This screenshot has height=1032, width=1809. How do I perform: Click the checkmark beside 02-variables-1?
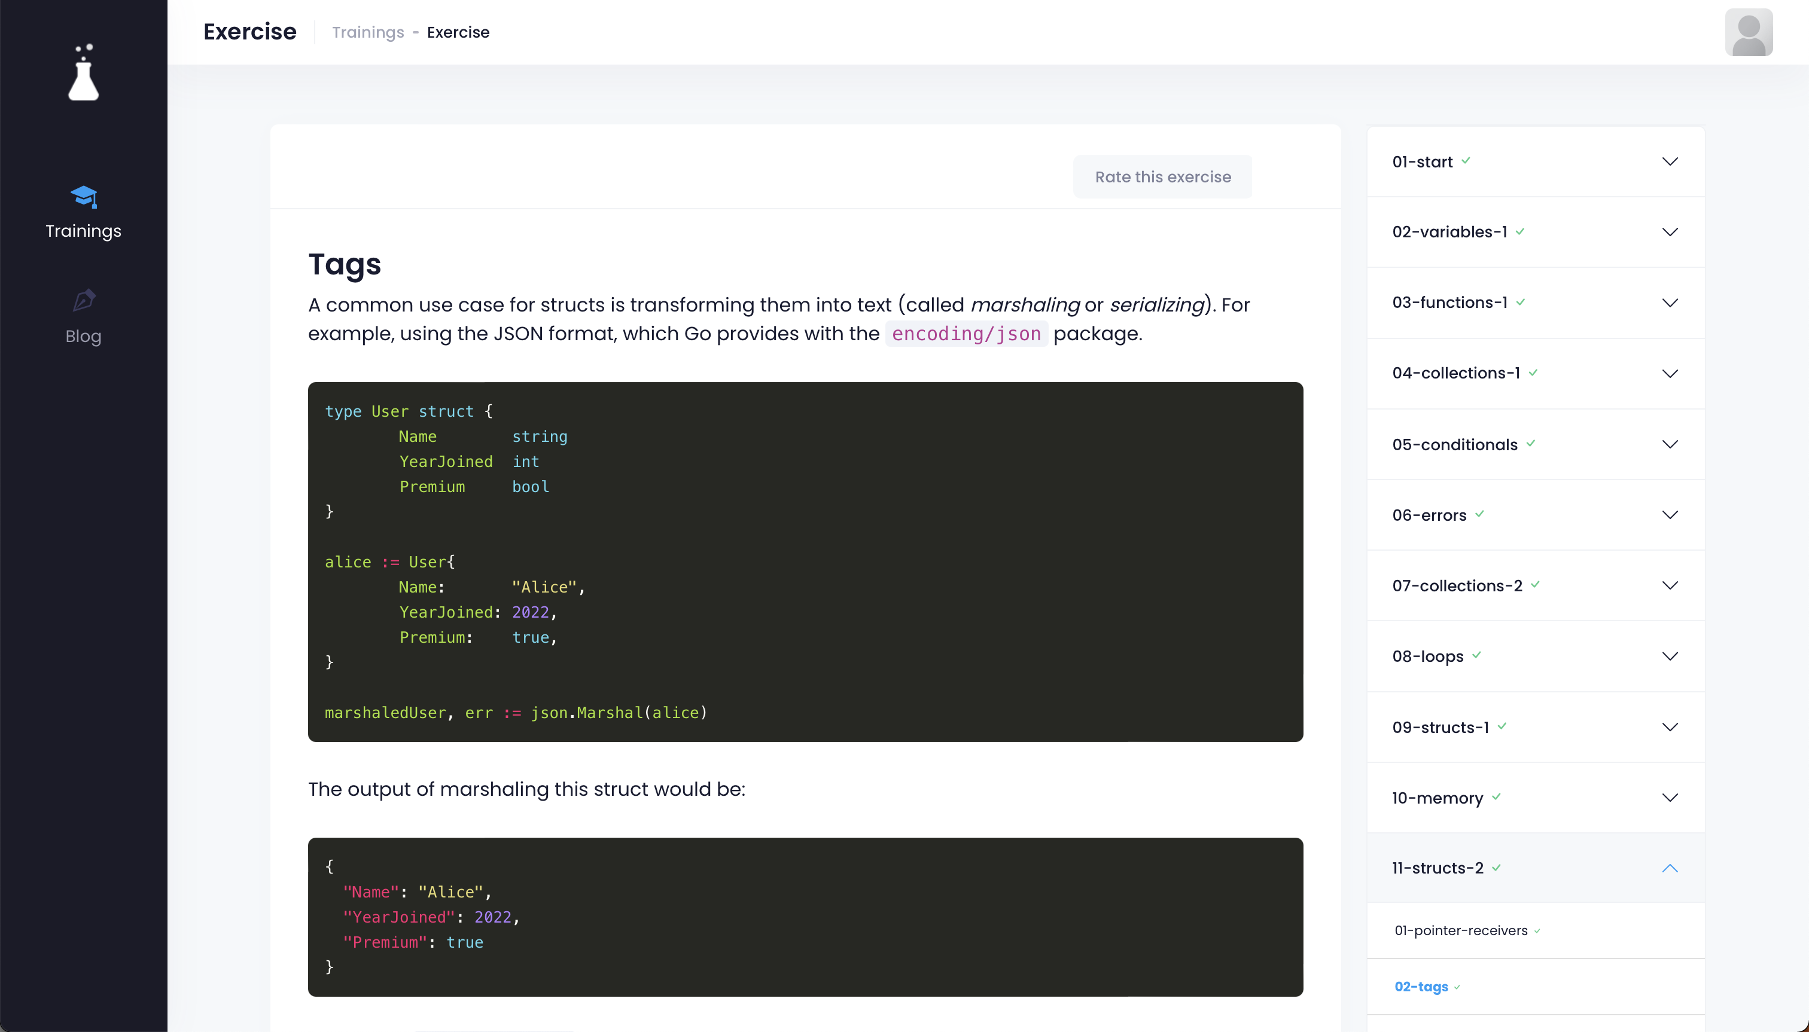[x=1519, y=232]
